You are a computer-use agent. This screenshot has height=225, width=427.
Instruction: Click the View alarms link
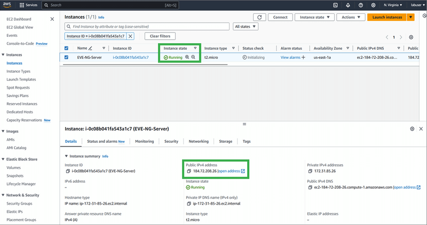point(290,57)
